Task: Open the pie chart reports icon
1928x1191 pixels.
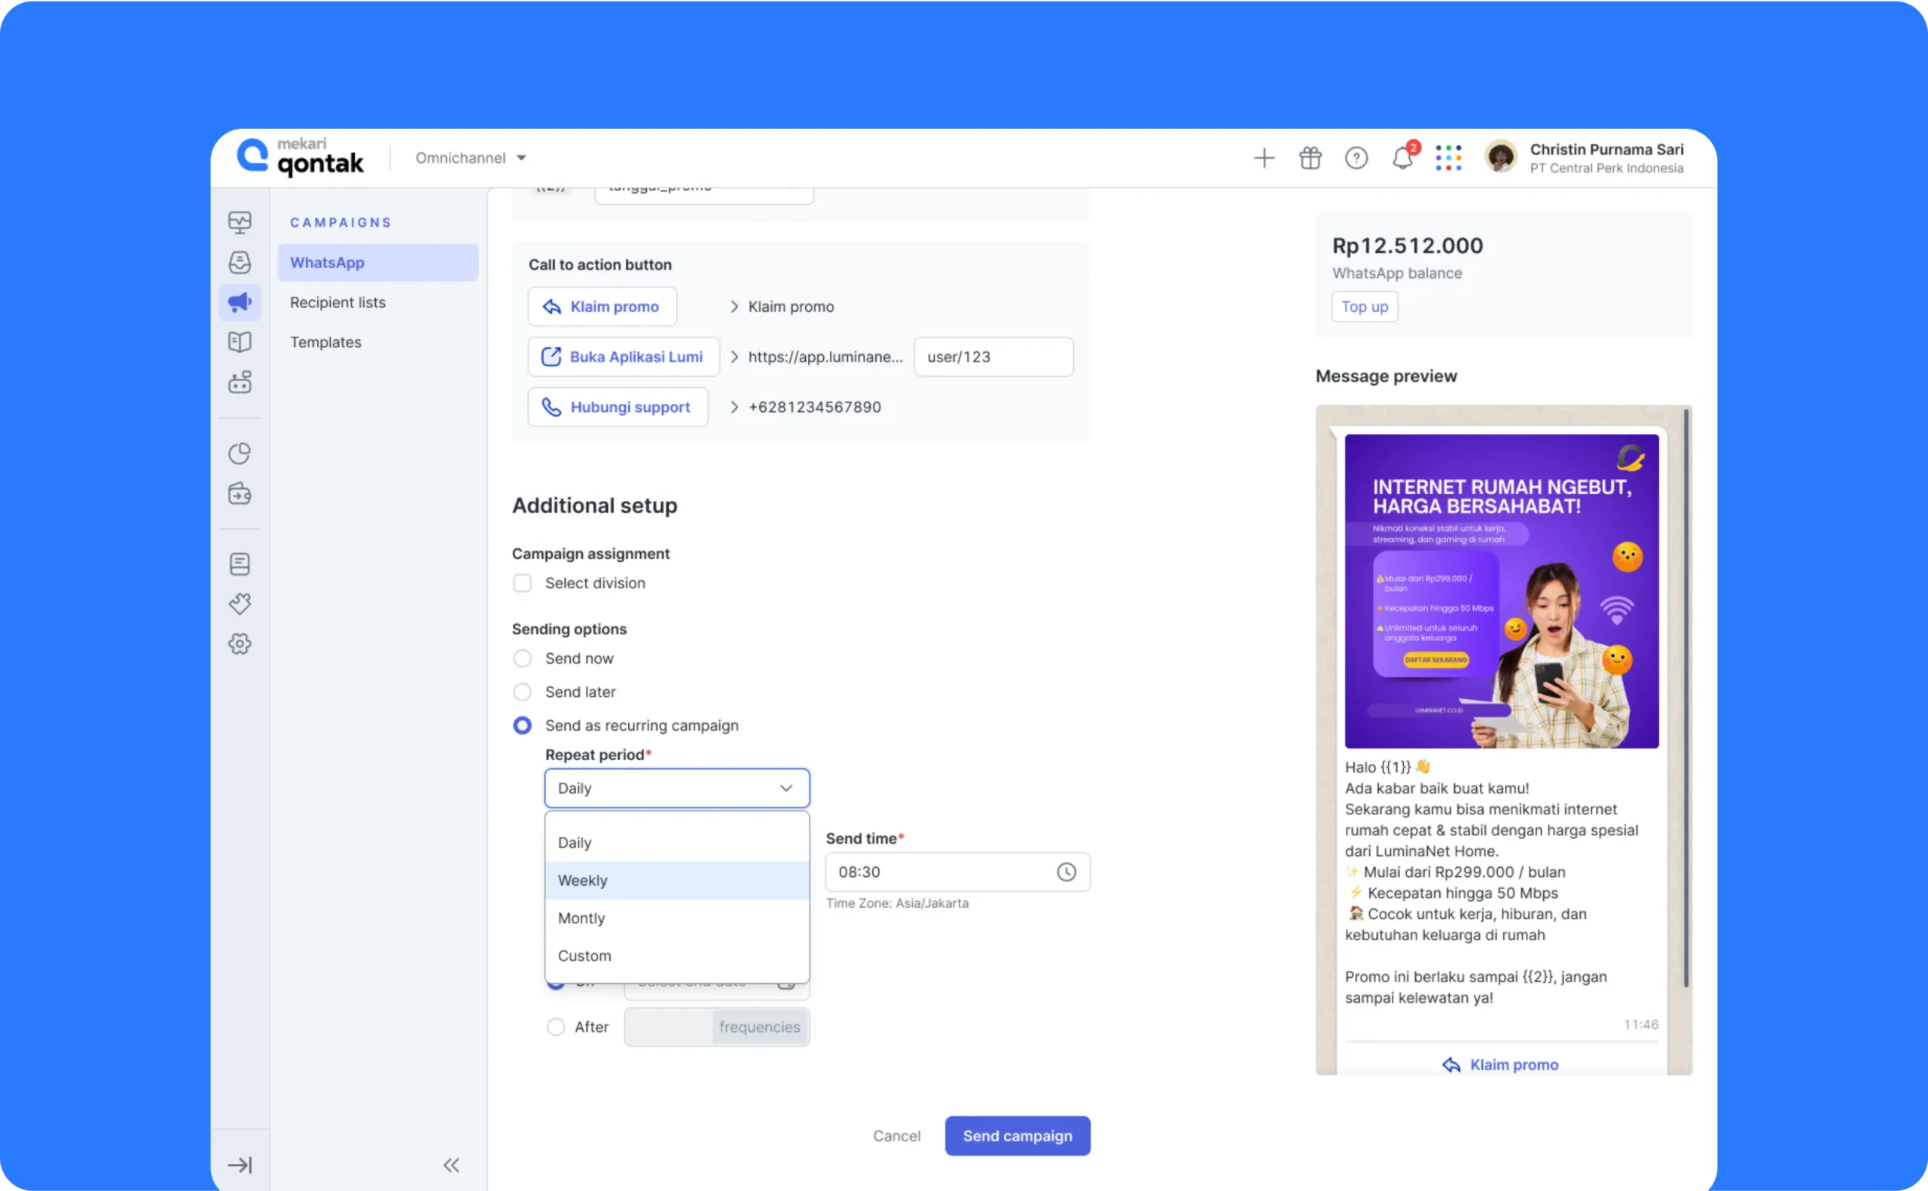Action: pyautogui.click(x=239, y=453)
